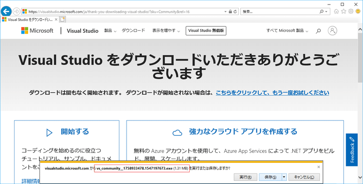Open the Feedback side button
363x184 pixels.
[352, 150]
